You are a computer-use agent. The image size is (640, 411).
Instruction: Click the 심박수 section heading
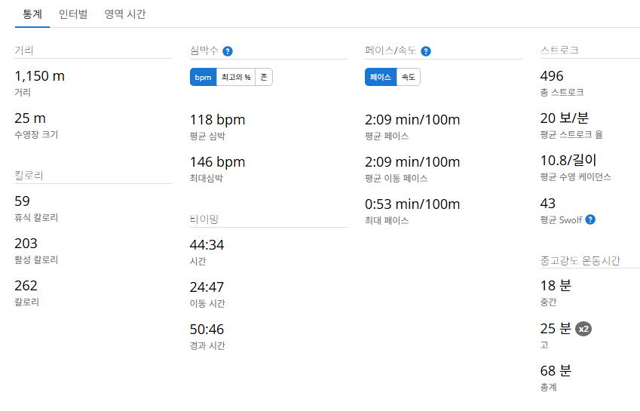[x=204, y=51]
